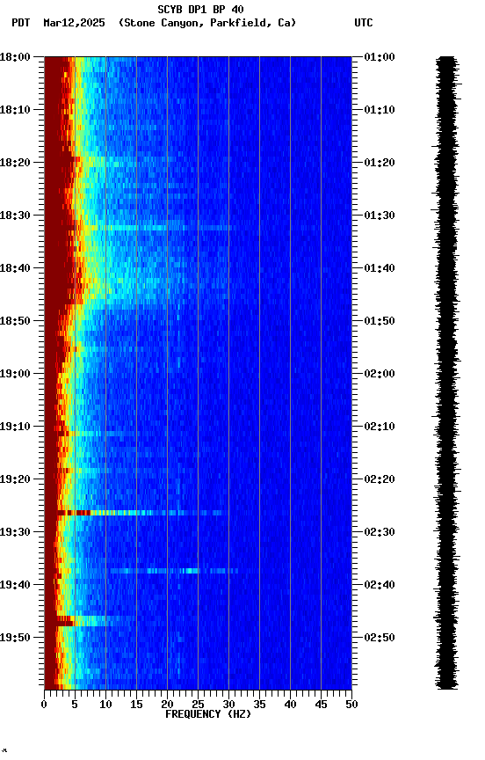Screen dimensions: 485x760
Task: Click the 19:30 PDT time label
Action: 15,532
